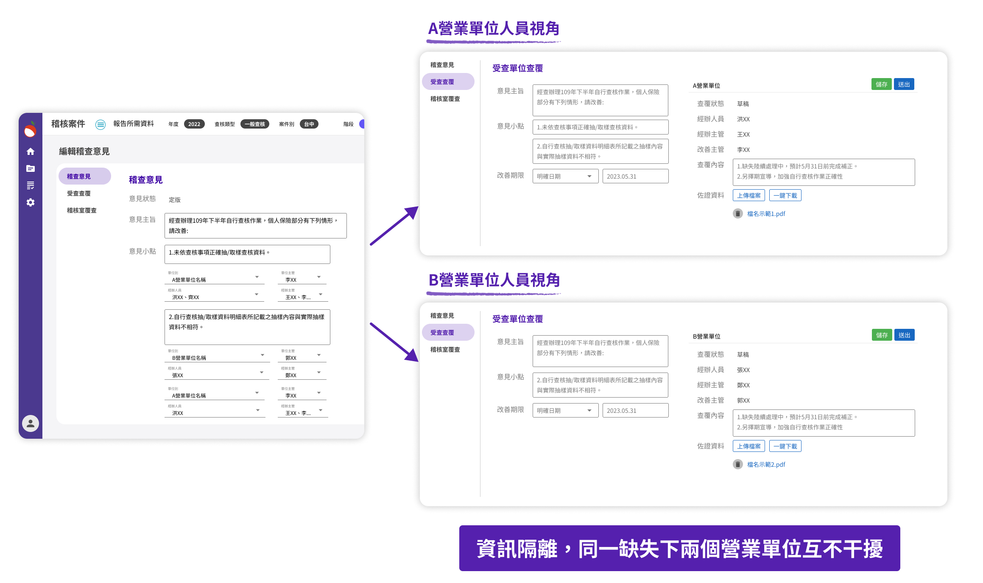Open the home icon in the sidebar
This screenshot has width=983, height=583.
pyautogui.click(x=31, y=151)
